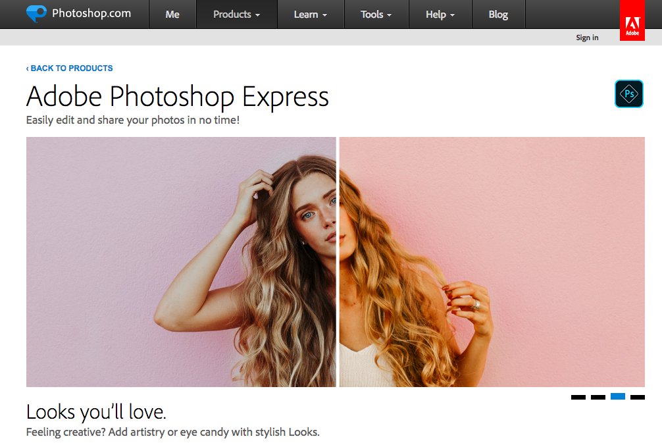The image size is (662, 447).
Task: Click the 'Easily edit and share' tagline
Action: click(x=132, y=120)
